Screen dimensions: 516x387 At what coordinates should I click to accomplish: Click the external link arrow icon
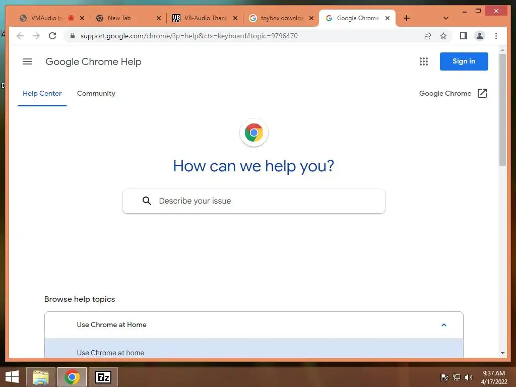pyautogui.click(x=482, y=93)
